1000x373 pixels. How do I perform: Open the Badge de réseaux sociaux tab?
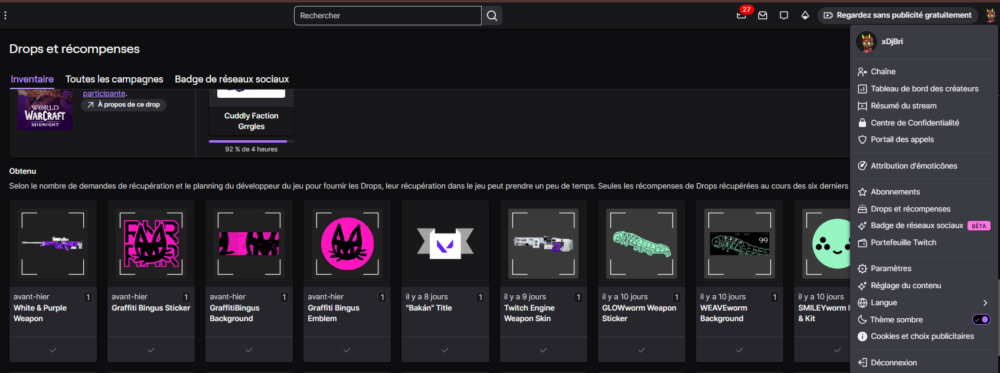[231, 79]
